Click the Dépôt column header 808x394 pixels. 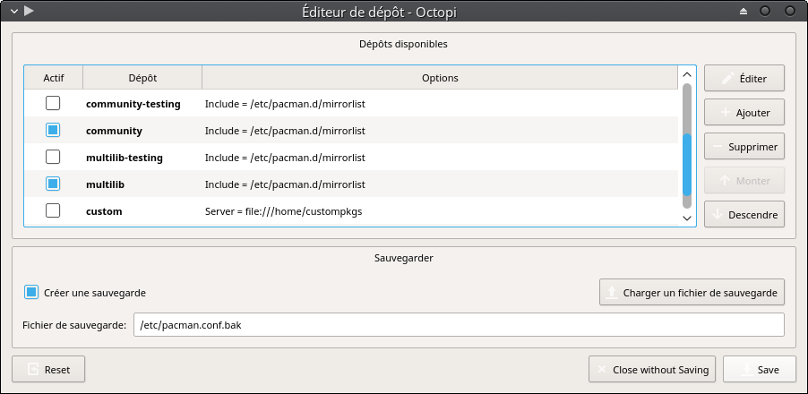coord(142,78)
